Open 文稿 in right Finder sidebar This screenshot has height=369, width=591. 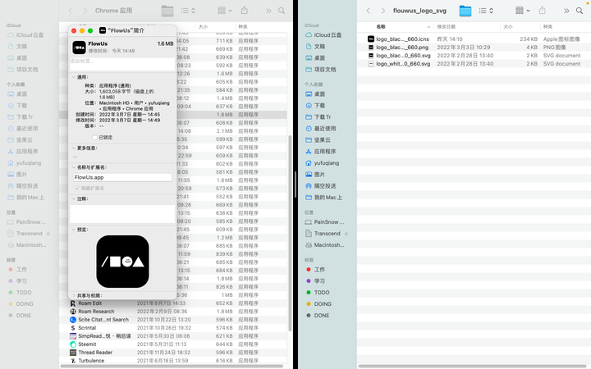point(315,47)
